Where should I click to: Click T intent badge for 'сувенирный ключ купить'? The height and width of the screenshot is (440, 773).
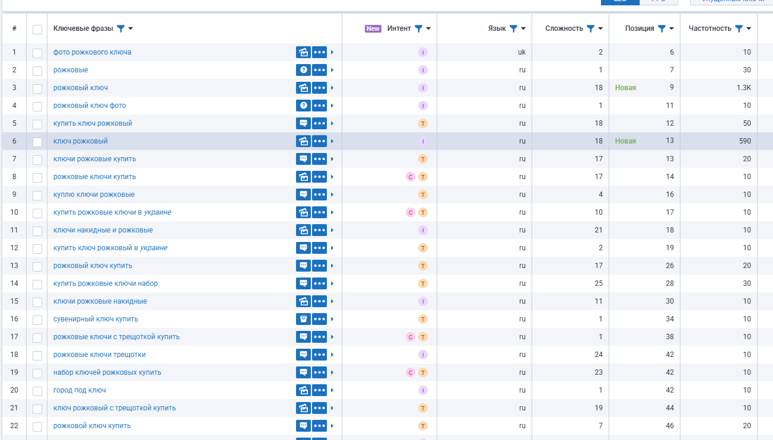tap(423, 319)
